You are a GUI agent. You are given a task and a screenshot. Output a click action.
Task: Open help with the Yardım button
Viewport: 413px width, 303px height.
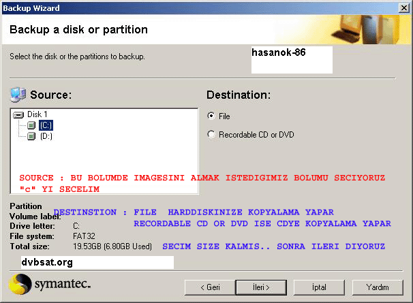point(378,287)
